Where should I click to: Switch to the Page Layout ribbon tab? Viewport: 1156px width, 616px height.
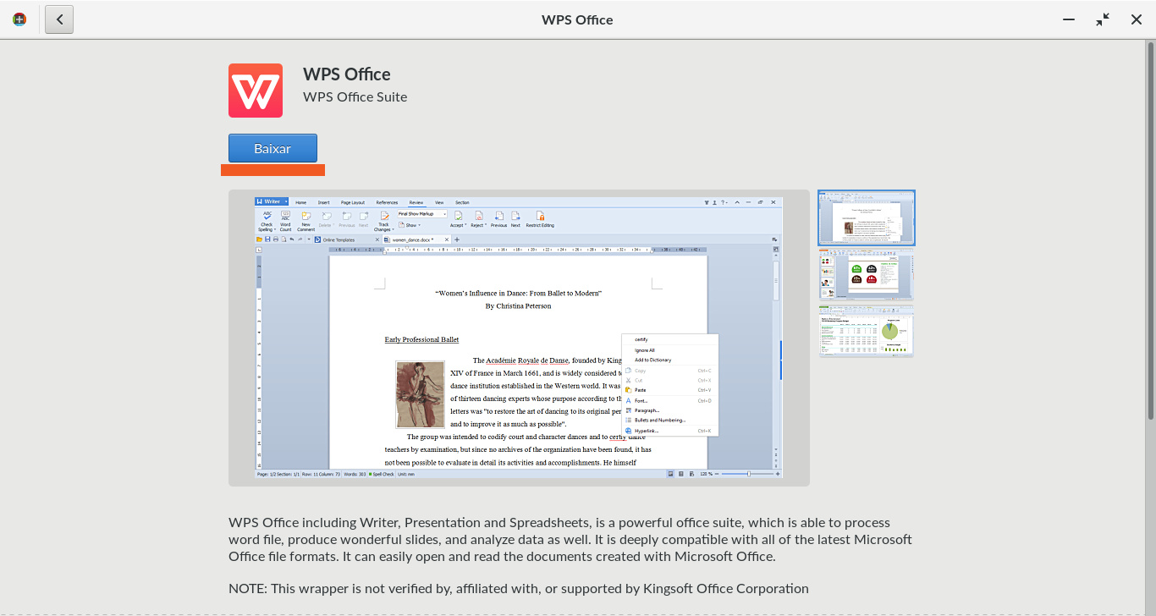[352, 203]
